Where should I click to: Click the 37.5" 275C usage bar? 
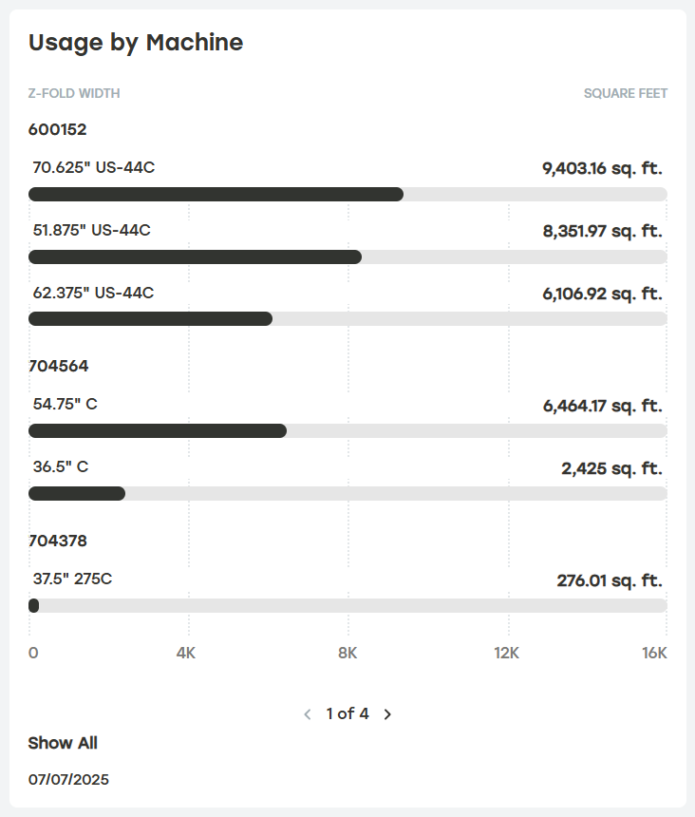point(35,605)
